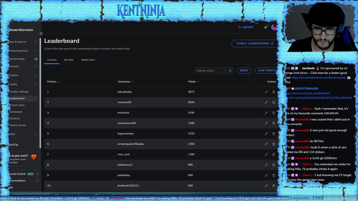This screenshot has width=358, height=201.
Task: Select username jellehbelly
Action: (124, 175)
